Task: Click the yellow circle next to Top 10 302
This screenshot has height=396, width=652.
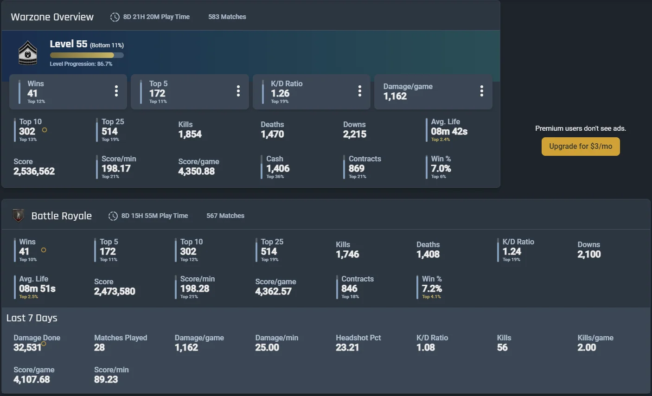Action: (x=45, y=130)
